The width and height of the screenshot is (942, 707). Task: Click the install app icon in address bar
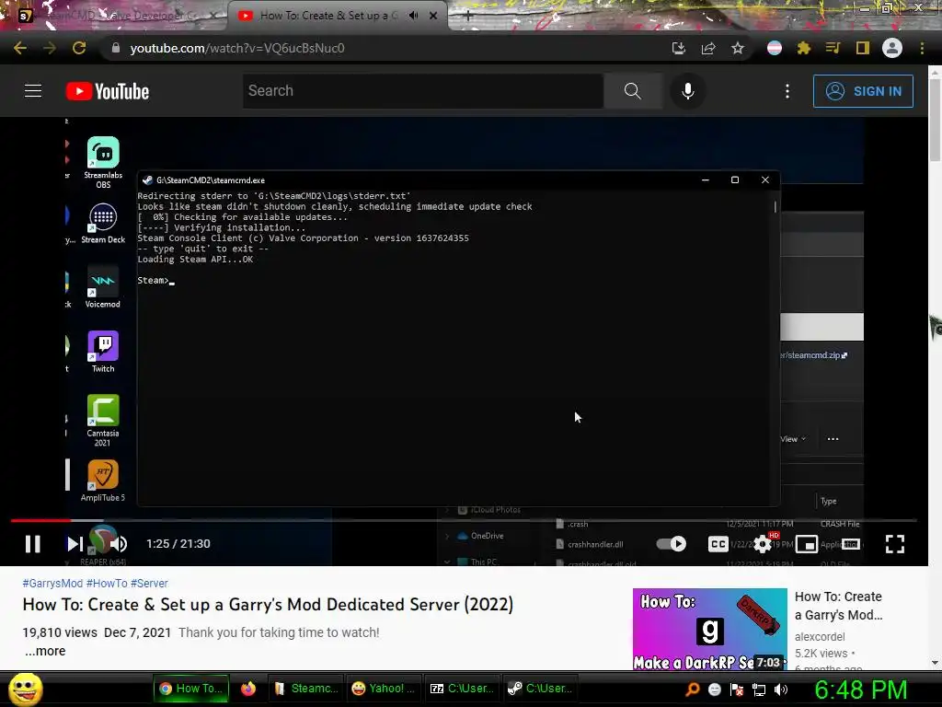[678, 48]
